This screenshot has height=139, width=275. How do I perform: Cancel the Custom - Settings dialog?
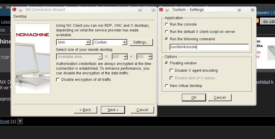point(220,97)
